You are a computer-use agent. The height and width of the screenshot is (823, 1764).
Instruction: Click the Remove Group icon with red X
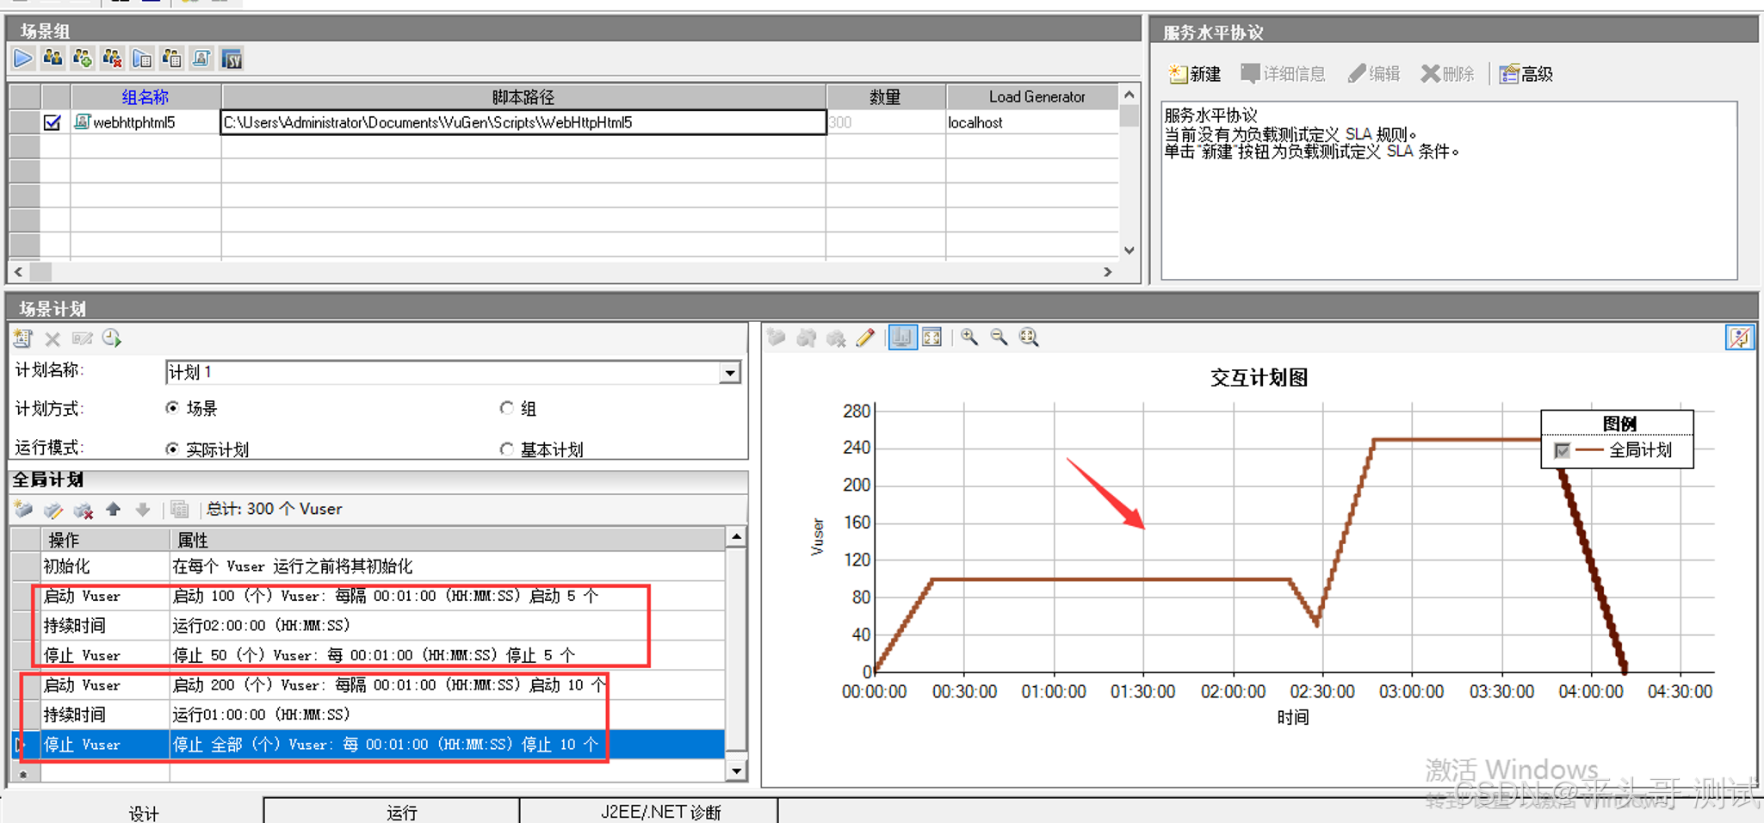coord(112,59)
